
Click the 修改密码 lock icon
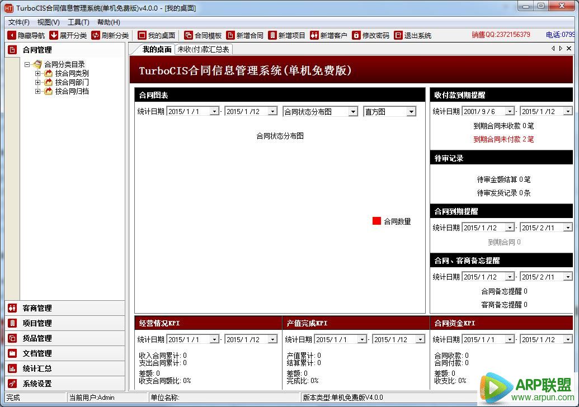pyautogui.click(x=356, y=35)
